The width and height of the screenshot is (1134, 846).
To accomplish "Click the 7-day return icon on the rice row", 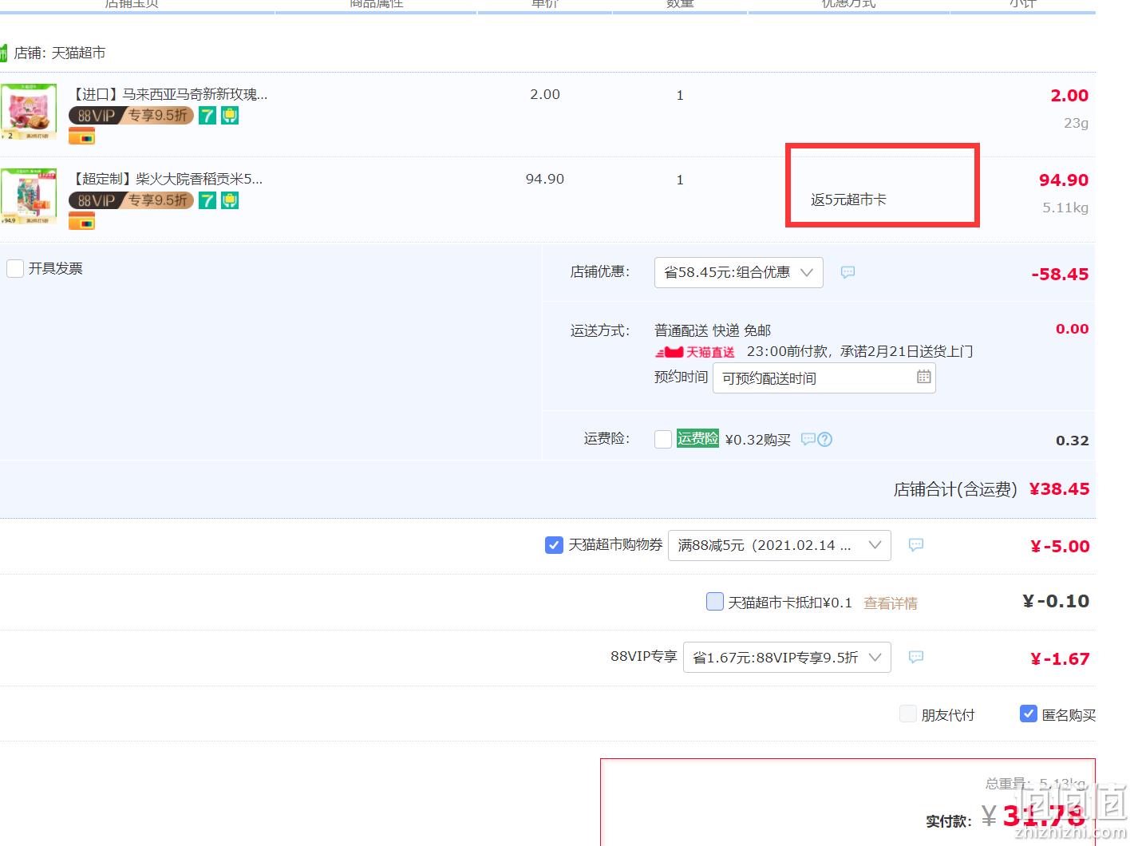I will pos(207,200).
